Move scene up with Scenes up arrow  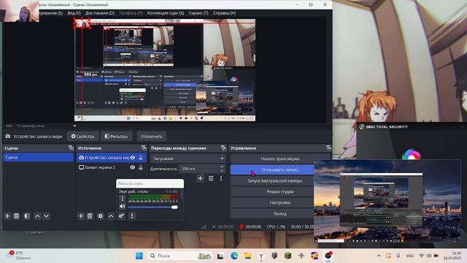tap(37, 216)
